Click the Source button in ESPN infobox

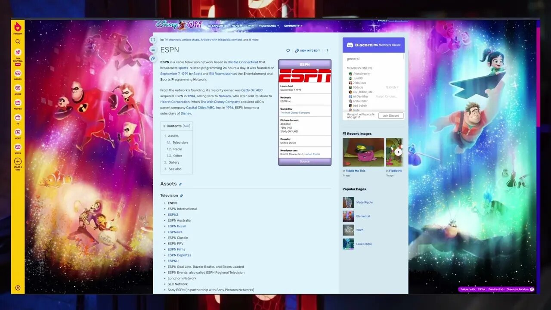point(305,161)
